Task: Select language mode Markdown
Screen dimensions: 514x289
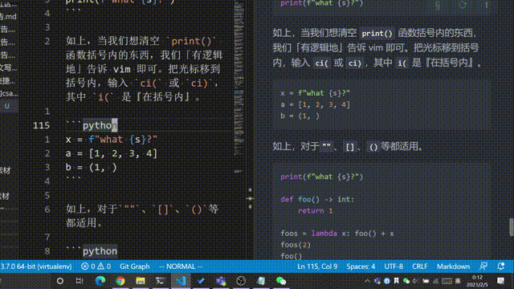Action: click(453, 267)
